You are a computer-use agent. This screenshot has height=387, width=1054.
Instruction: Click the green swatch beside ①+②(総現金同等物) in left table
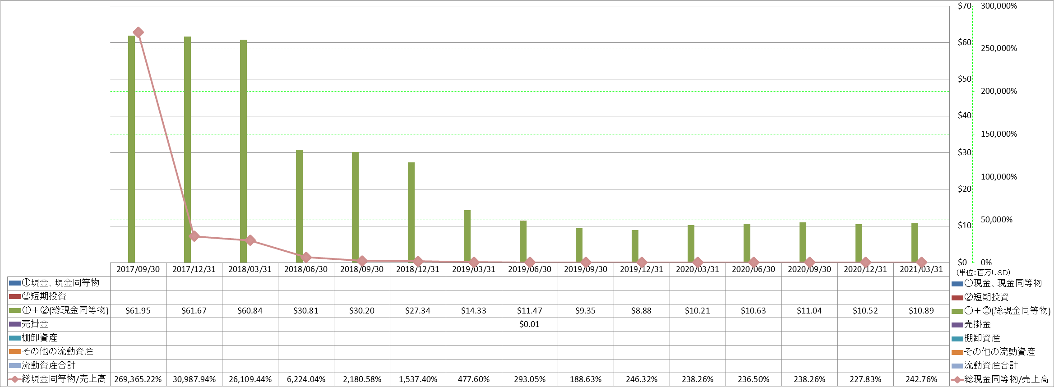click(x=14, y=311)
